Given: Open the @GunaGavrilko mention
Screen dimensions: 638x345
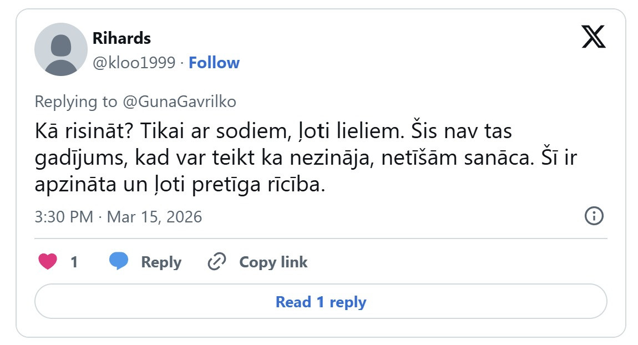Looking at the screenshot, I should (179, 102).
